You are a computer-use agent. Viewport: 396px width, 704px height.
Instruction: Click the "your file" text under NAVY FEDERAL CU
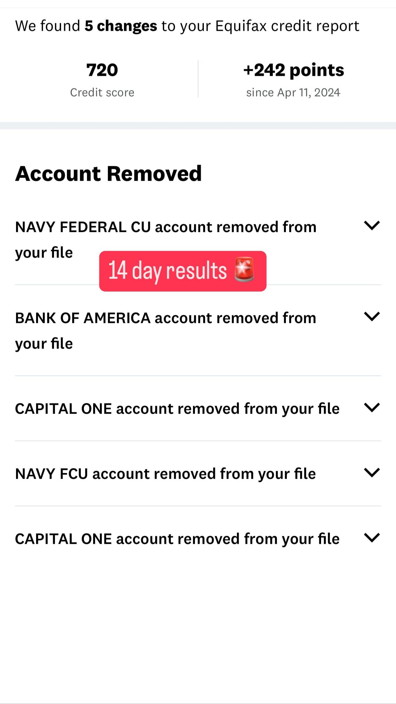(x=44, y=253)
